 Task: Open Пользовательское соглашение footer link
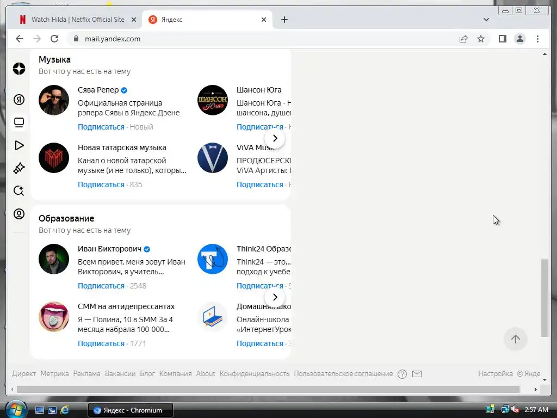[343, 373]
